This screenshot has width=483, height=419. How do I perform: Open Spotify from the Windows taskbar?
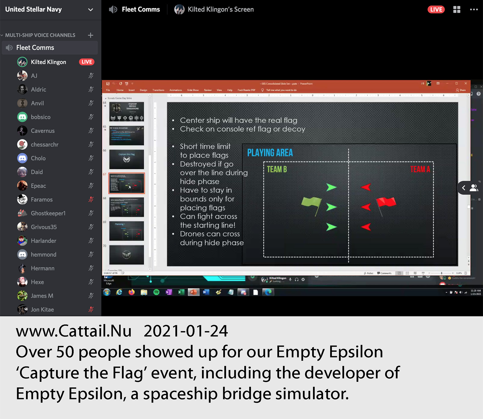tap(156, 292)
